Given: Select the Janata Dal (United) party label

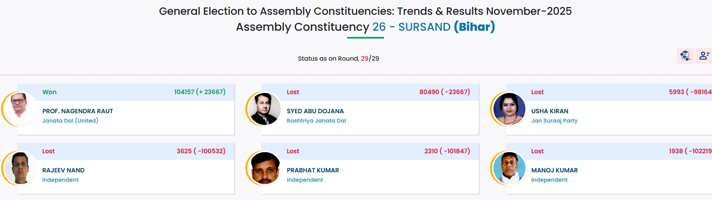Looking at the screenshot, I should coord(70,121).
